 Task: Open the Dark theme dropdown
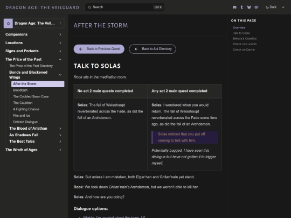pos(275,7)
